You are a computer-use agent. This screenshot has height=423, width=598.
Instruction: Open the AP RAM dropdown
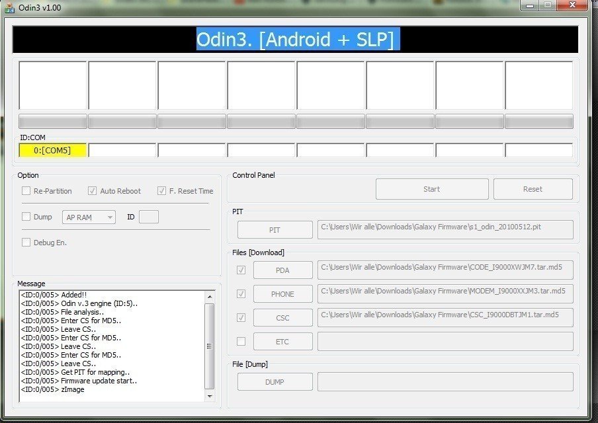(x=89, y=217)
